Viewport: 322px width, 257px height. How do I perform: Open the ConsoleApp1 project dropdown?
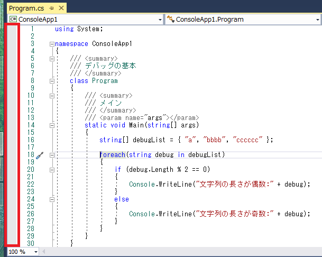pyautogui.click(x=160, y=20)
